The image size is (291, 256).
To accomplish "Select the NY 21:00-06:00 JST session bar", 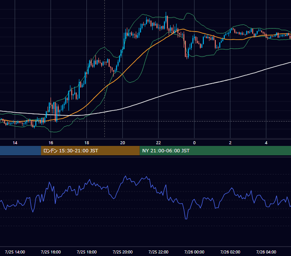I will tap(215, 151).
